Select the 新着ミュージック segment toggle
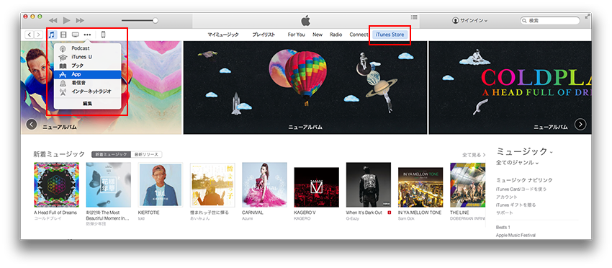Image resolution: width=612 pixels, height=268 pixels. click(x=111, y=154)
